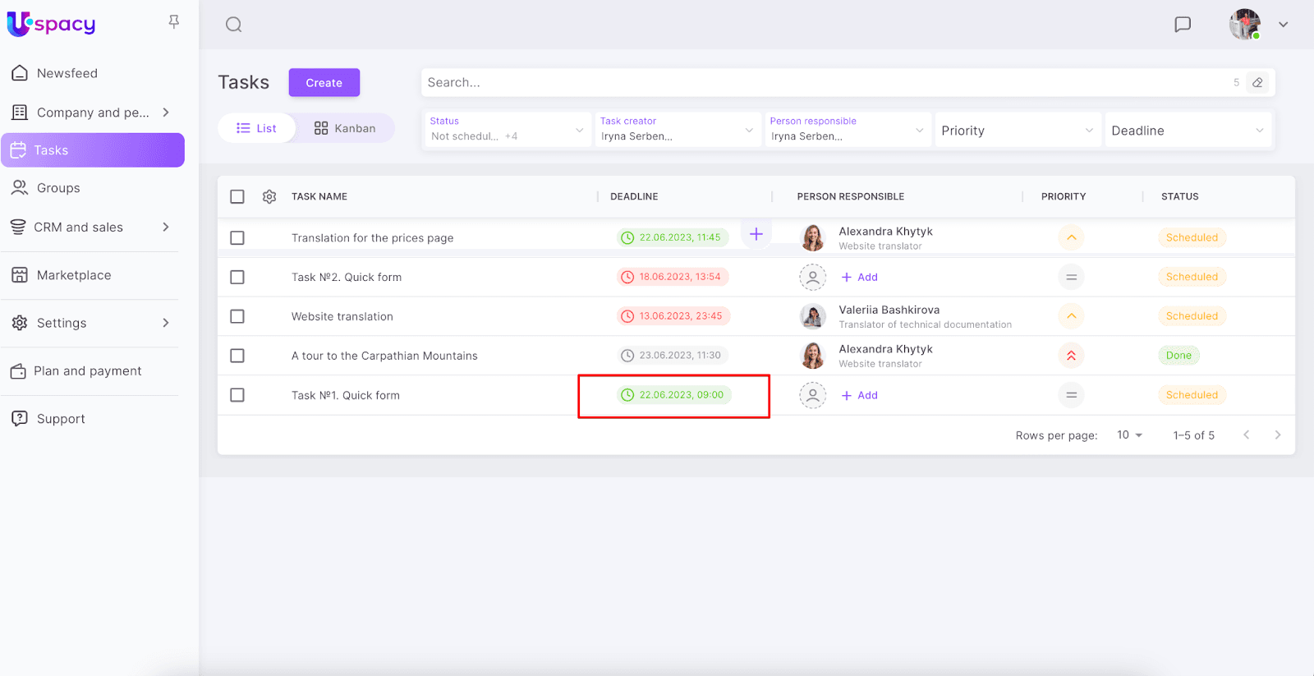Switch to Kanban view

point(345,128)
